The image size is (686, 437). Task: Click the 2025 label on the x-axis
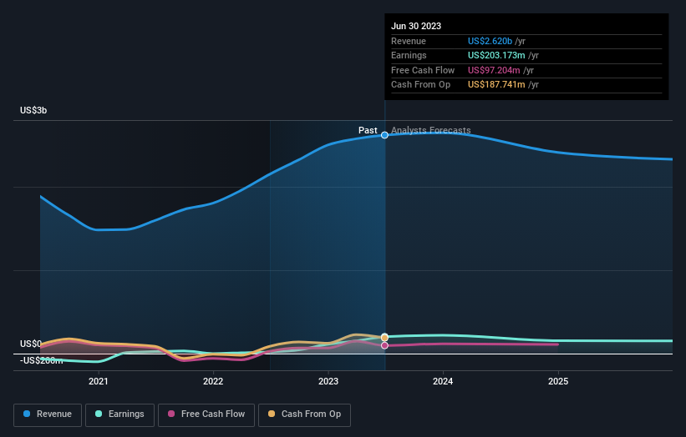point(558,381)
